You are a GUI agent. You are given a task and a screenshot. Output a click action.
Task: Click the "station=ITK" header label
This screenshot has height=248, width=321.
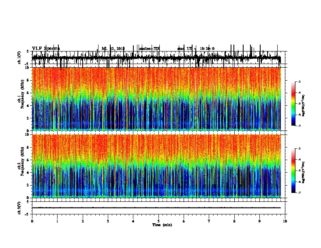point(150,49)
